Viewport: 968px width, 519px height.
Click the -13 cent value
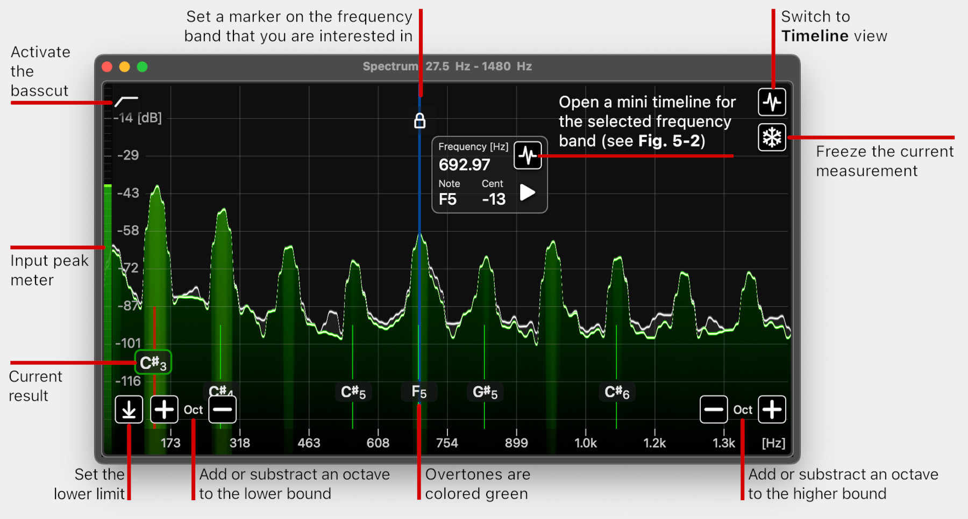point(494,199)
